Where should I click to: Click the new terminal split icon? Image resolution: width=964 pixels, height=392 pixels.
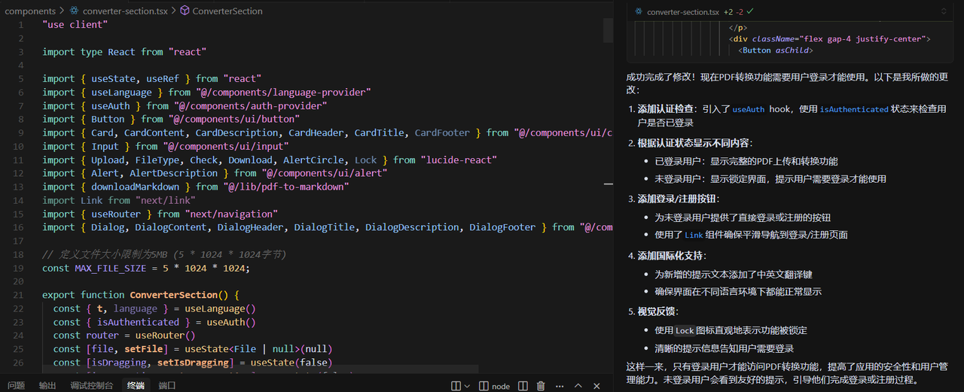pyautogui.click(x=456, y=386)
